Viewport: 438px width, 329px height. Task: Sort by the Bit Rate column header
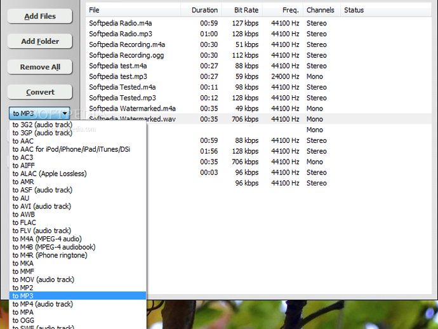(242, 10)
